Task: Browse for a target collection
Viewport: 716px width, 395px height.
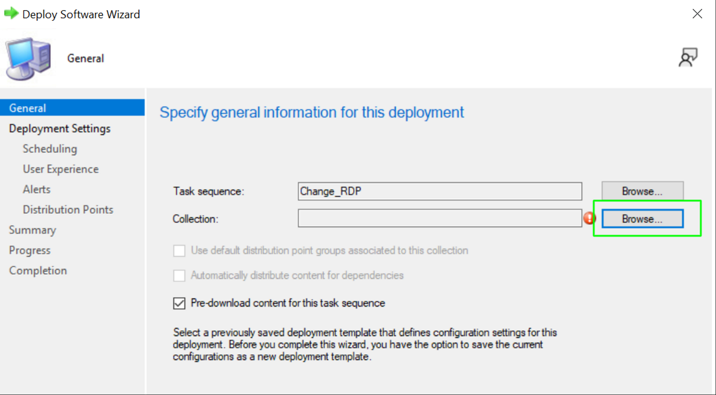Action: coord(643,219)
